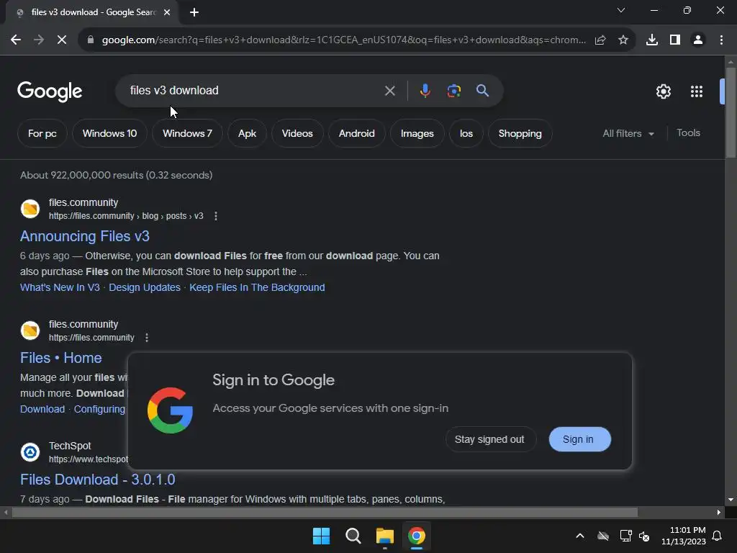
Task: Click Stay signed out button
Action: click(x=490, y=439)
